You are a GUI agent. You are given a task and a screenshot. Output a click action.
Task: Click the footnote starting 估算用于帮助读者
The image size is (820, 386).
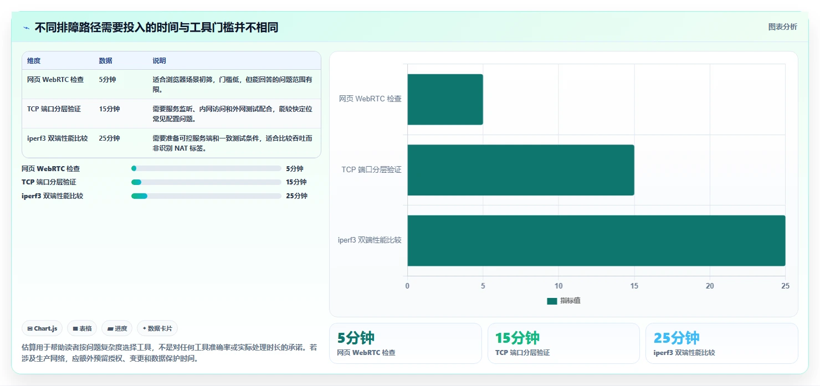click(170, 353)
